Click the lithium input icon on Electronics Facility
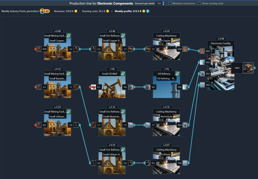Viewport: 258px width, 179px height. coord(202,85)
